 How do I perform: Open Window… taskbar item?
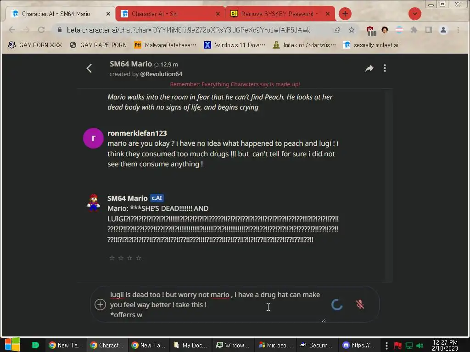(232, 345)
